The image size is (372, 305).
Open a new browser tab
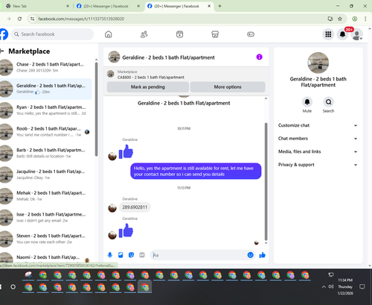click(219, 6)
